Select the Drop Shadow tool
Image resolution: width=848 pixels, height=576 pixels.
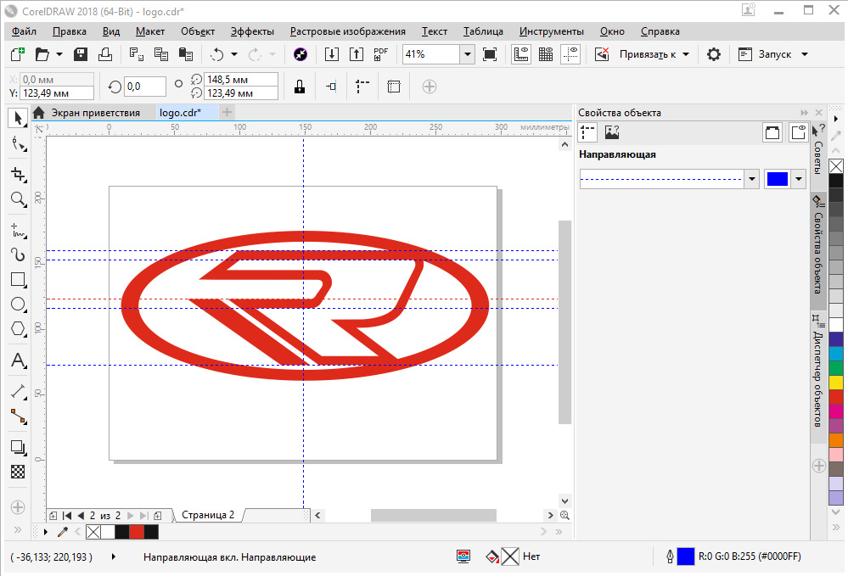(19, 447)
